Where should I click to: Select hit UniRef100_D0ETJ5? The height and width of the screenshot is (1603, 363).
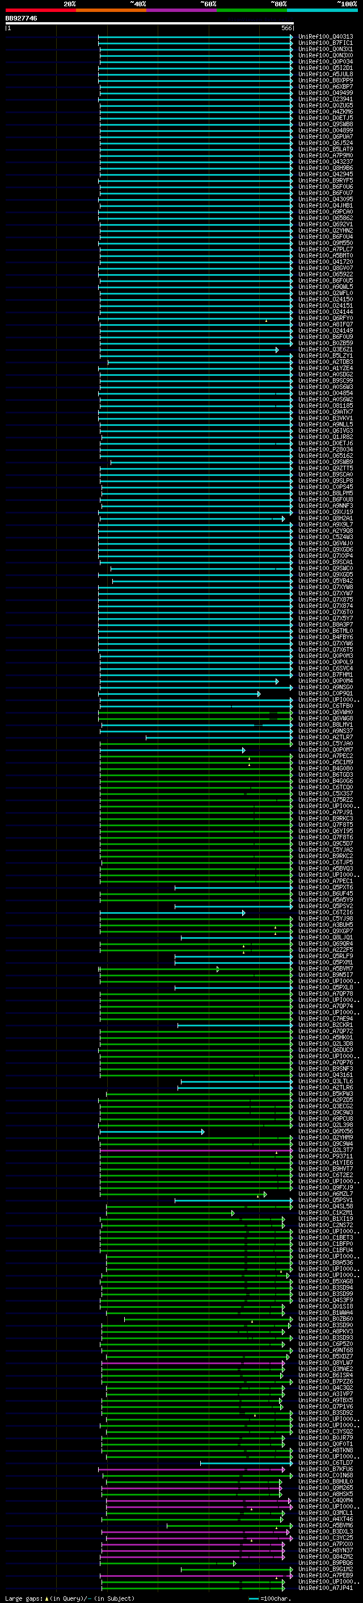coord(326,118)
